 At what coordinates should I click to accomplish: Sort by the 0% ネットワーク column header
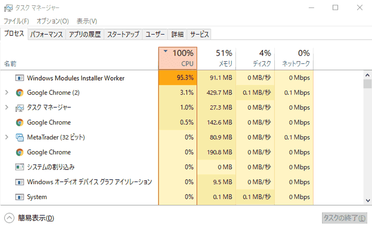[294, 58]
